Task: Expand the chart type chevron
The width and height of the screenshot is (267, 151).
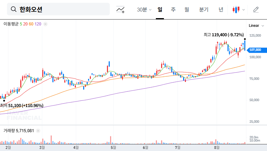Action: (244, 10)
